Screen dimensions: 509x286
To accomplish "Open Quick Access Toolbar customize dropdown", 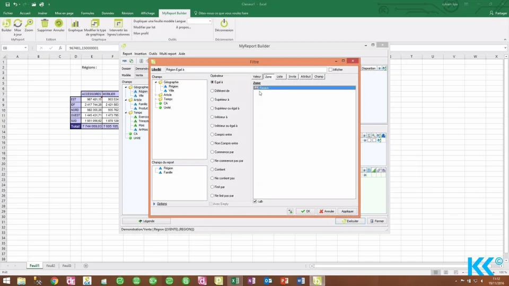I will coord(49,5).
